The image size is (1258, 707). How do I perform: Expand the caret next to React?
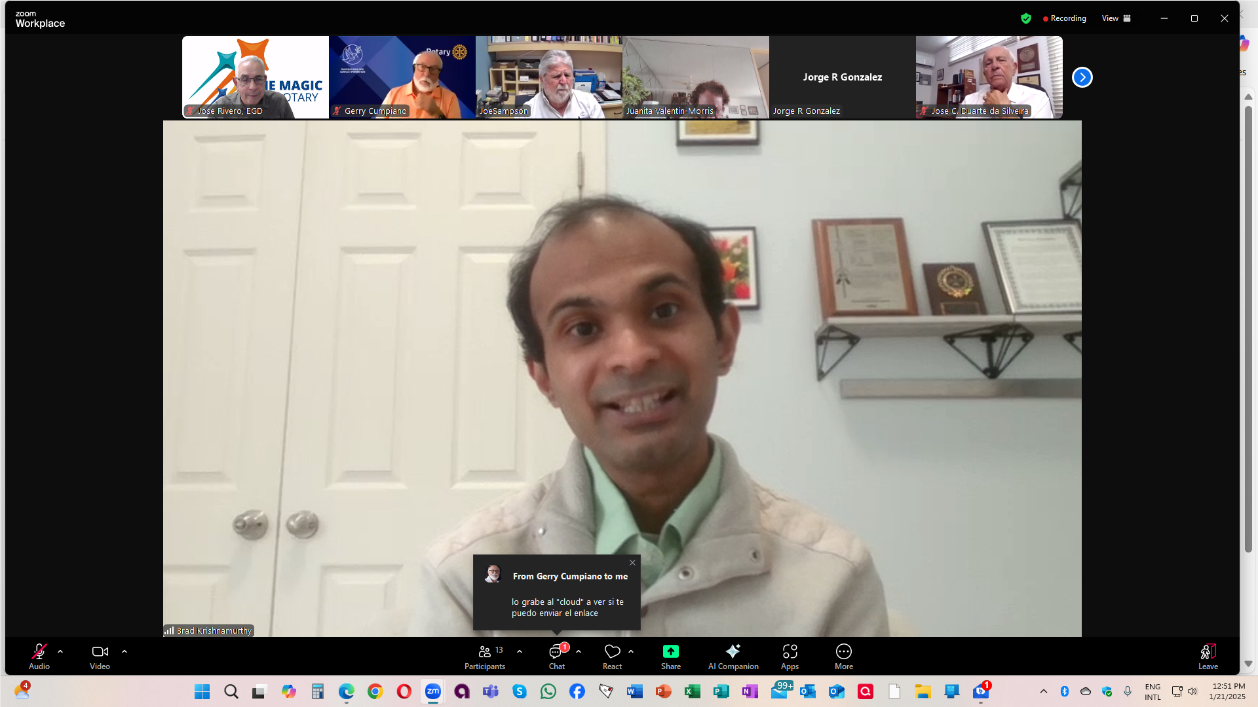coord(631,652)
